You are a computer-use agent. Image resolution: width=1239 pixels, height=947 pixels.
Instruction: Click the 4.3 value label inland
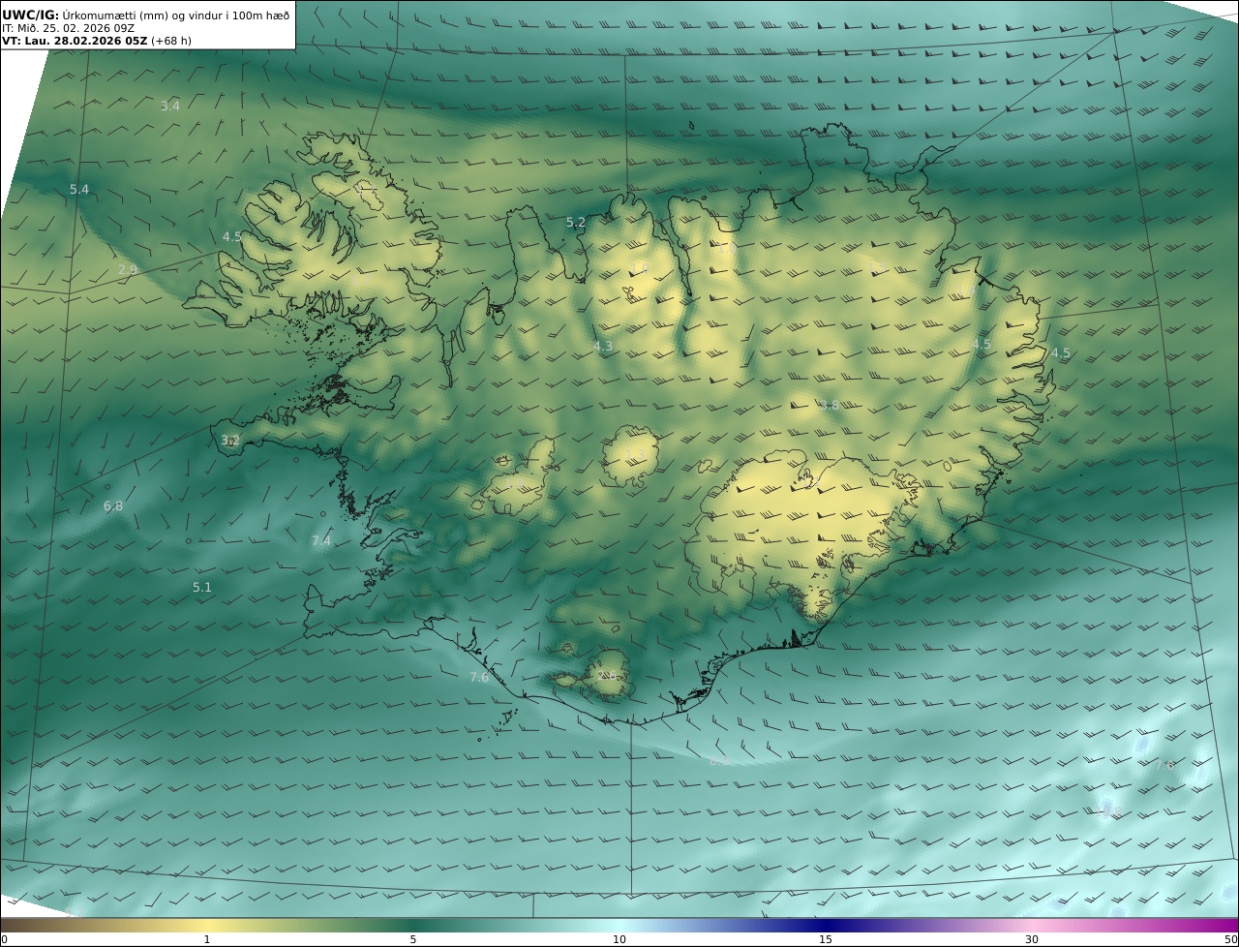[603, 346]
